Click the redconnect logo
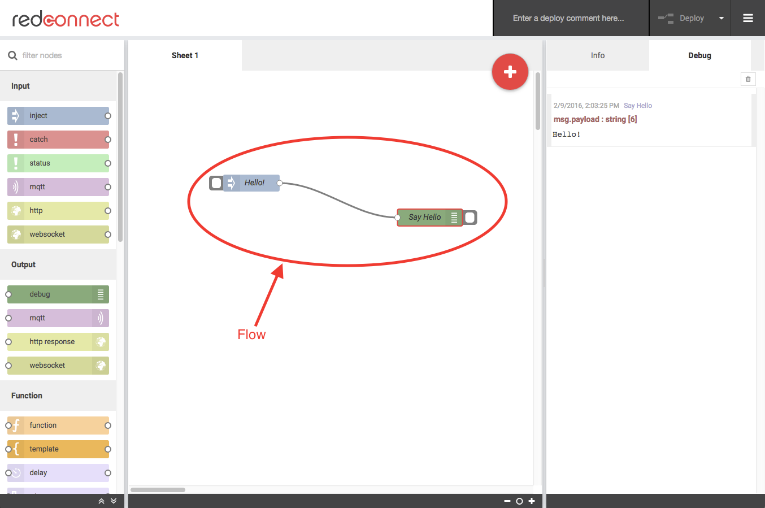765x508 pixels. point(66,19)
